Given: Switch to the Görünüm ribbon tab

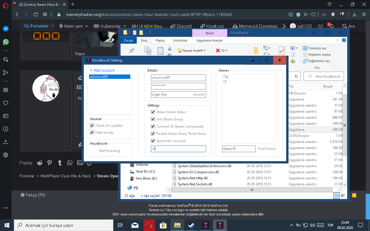Looking at the screenshot, I should [180, 40].
